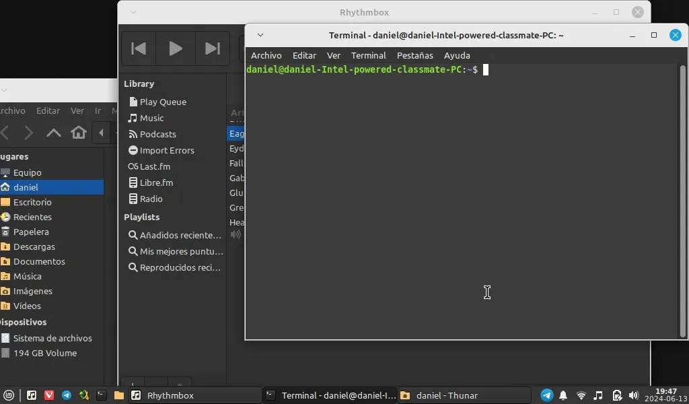Open the Ver menu in Thunar
Screen dimensions: 689x404
tap(77, 111)
